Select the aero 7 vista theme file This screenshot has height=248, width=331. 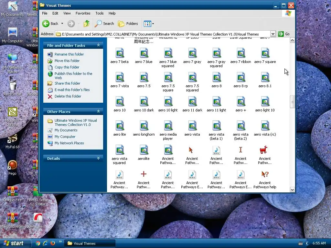(x=120, y=80)
